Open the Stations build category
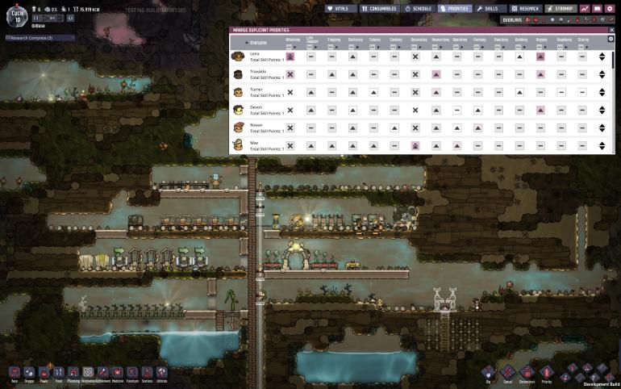The image size is (621, 389). 147,373
